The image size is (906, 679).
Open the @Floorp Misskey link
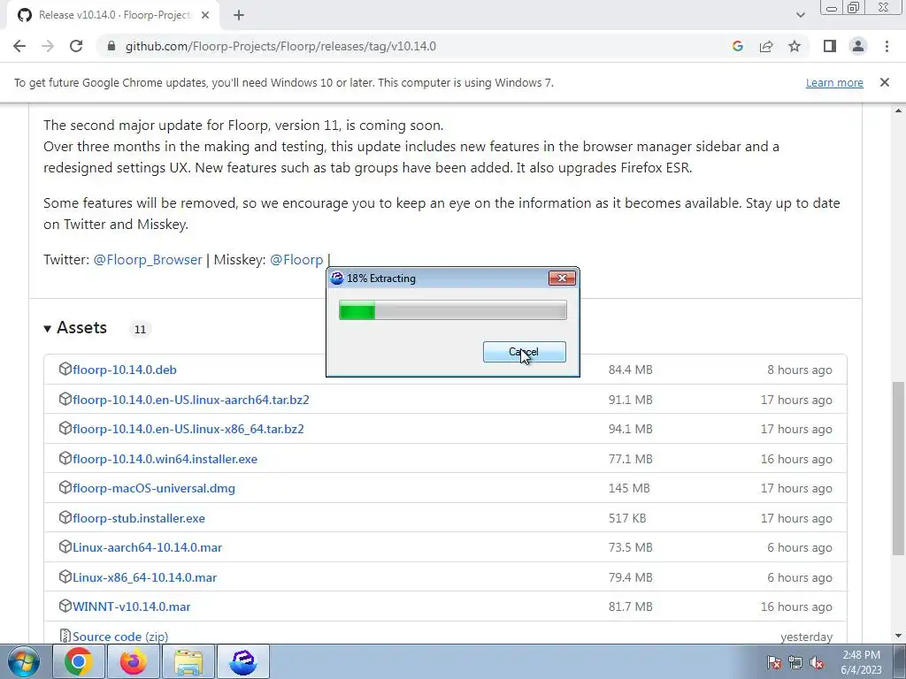click(x=296, y=260)
